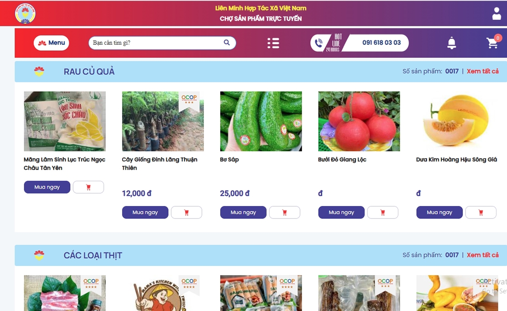Open the shopping cart icon

[492, 43]
